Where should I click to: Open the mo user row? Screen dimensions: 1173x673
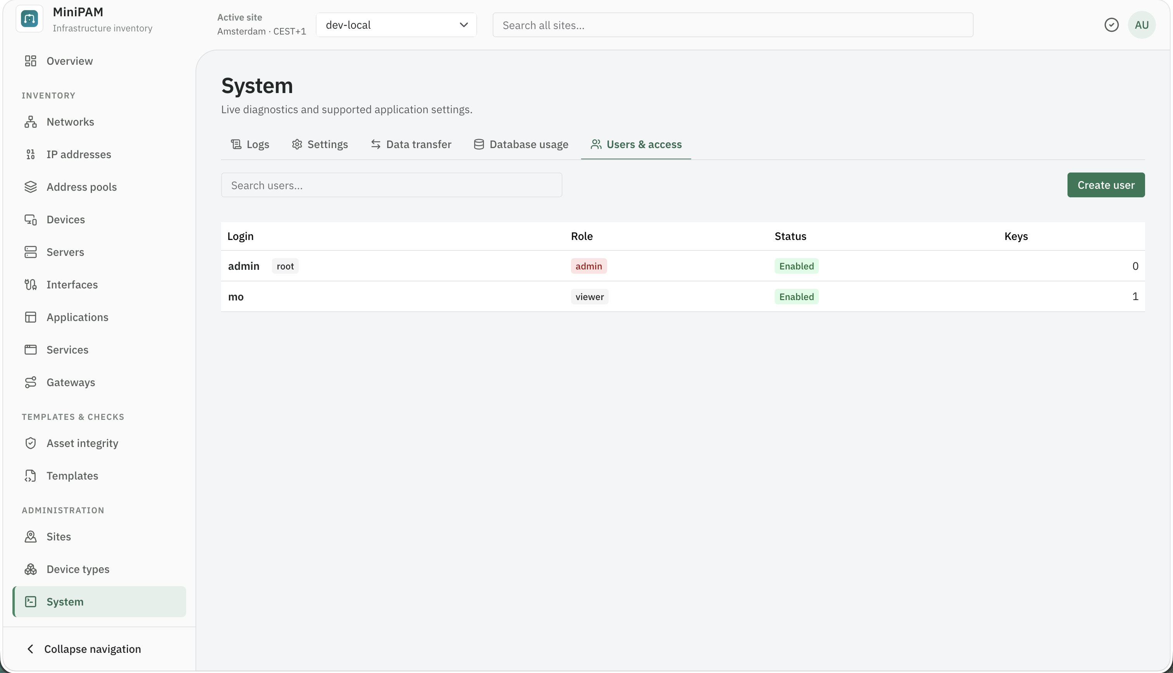tap(683, 297)
